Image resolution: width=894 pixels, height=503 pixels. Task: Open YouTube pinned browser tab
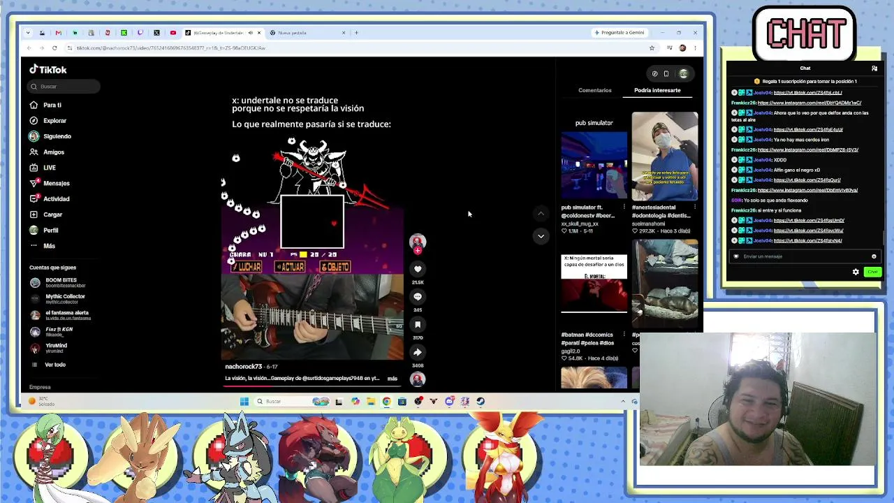(173, 33)
